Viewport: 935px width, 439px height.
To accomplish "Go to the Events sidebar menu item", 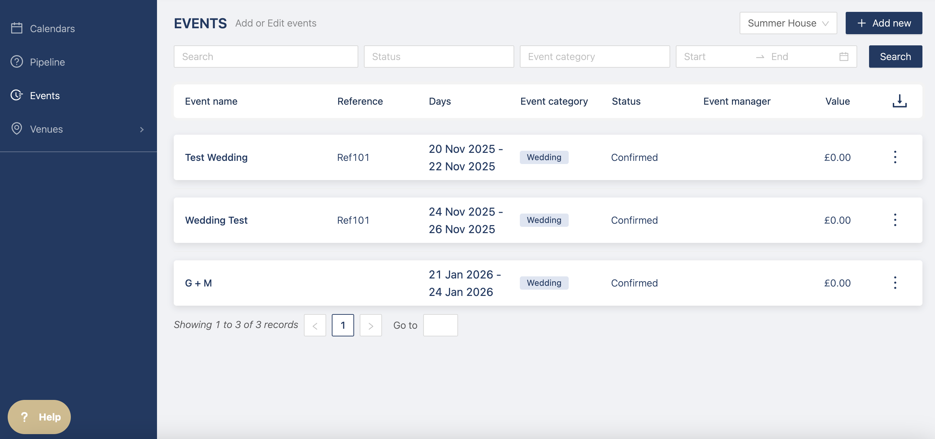I will [45, 96].
